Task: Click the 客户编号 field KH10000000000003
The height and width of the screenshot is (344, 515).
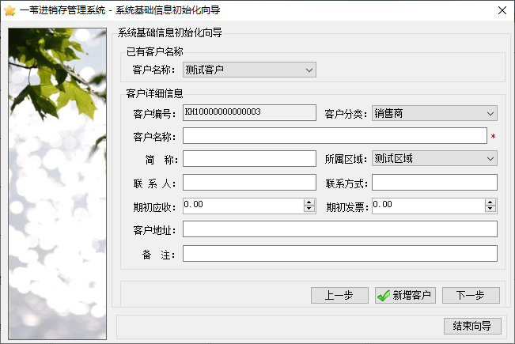Action: tap(249, 112)
